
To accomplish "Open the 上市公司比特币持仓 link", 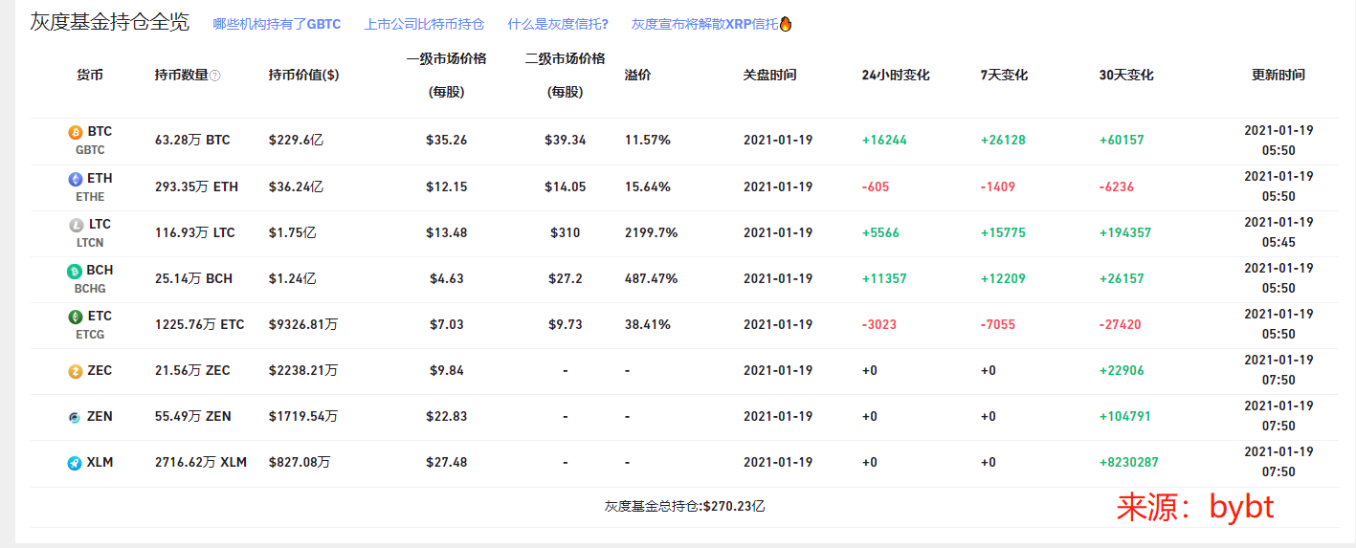I will pyautogui.click(x=424, y=24).
